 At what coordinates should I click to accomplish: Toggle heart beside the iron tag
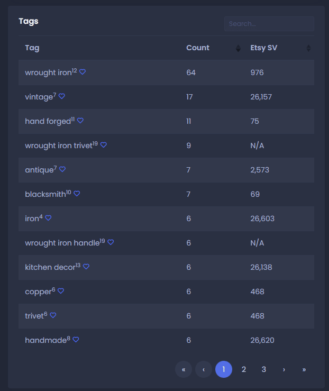click(x=48, y=218)
